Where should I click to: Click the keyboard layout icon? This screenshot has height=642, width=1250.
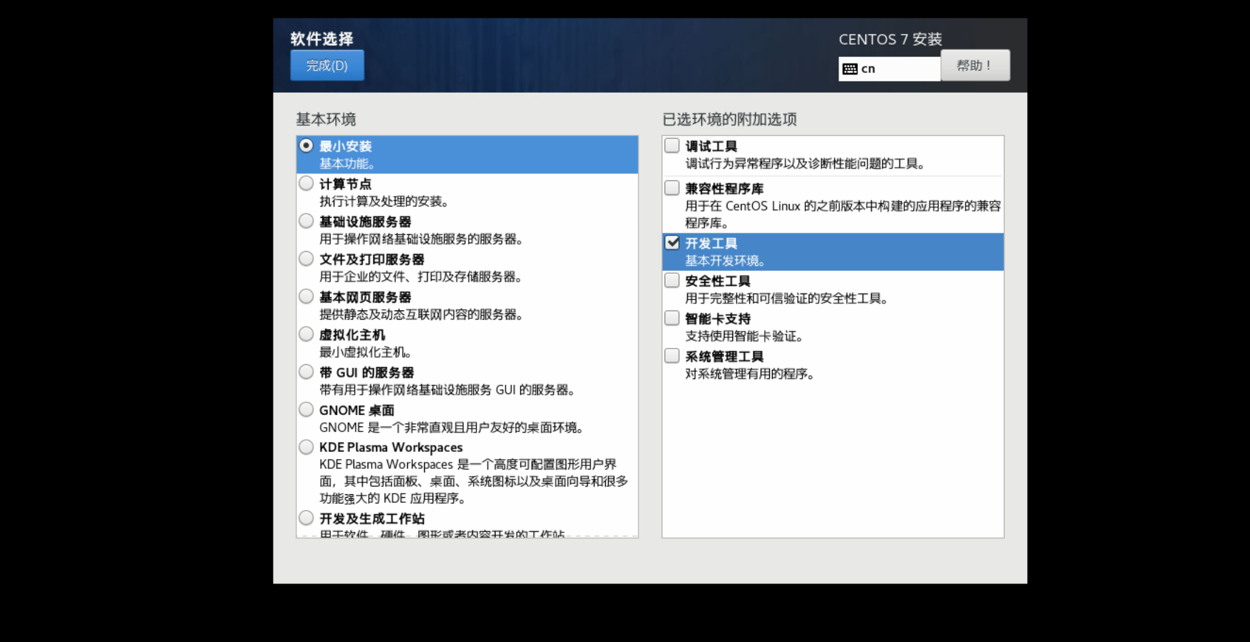tap(850, 69)
